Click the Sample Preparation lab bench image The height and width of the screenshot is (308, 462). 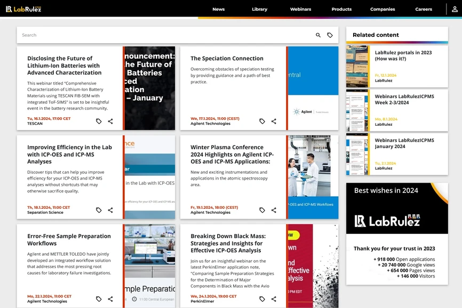click(x=150, y=266)
